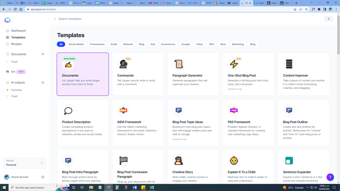Open the Paragraph Generator scroll icon

click(x=179, y=64)
